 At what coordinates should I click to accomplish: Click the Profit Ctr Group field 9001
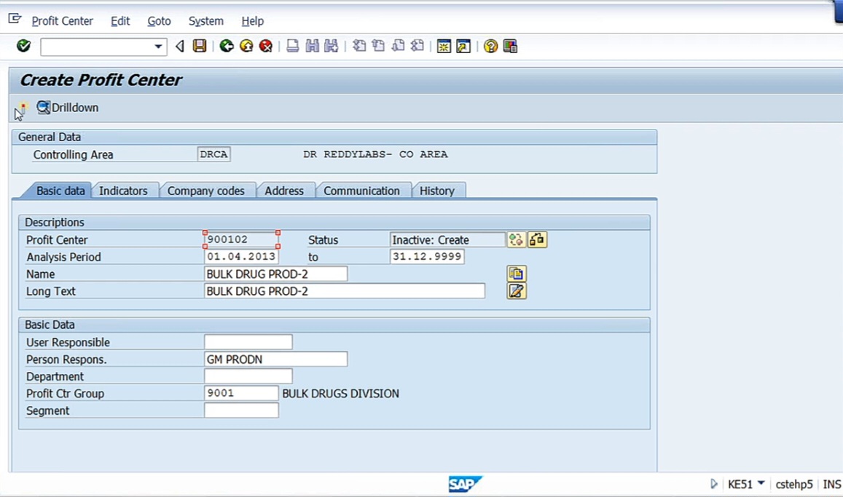click(x=241, y=394)
